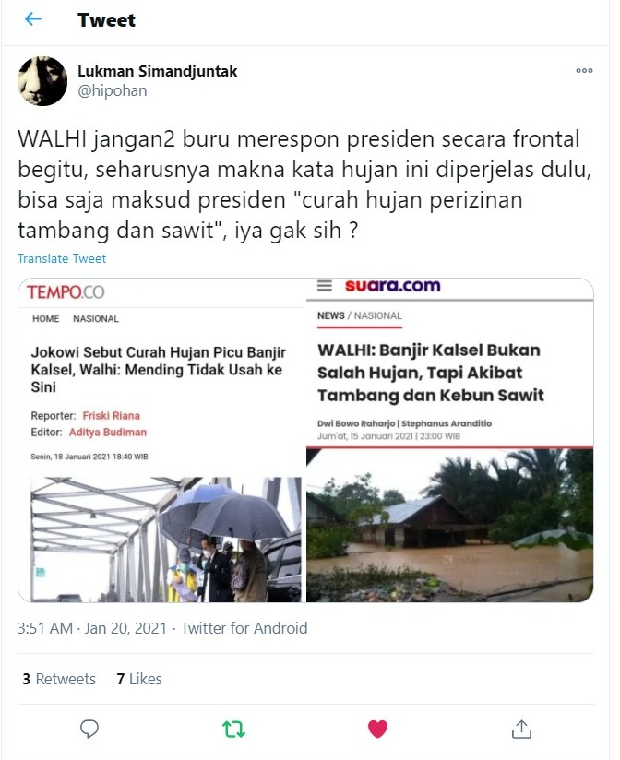This screenshot has height=760, width=620.
Task: Click the TEMPO.CO logo in image
Action: [66, 291]
